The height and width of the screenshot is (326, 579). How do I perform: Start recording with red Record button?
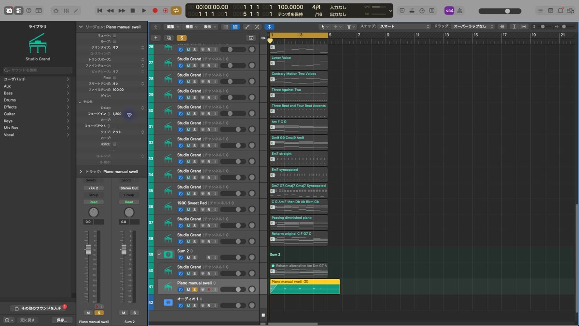point(155,11)
